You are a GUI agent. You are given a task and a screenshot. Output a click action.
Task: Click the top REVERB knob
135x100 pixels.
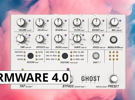58,22
